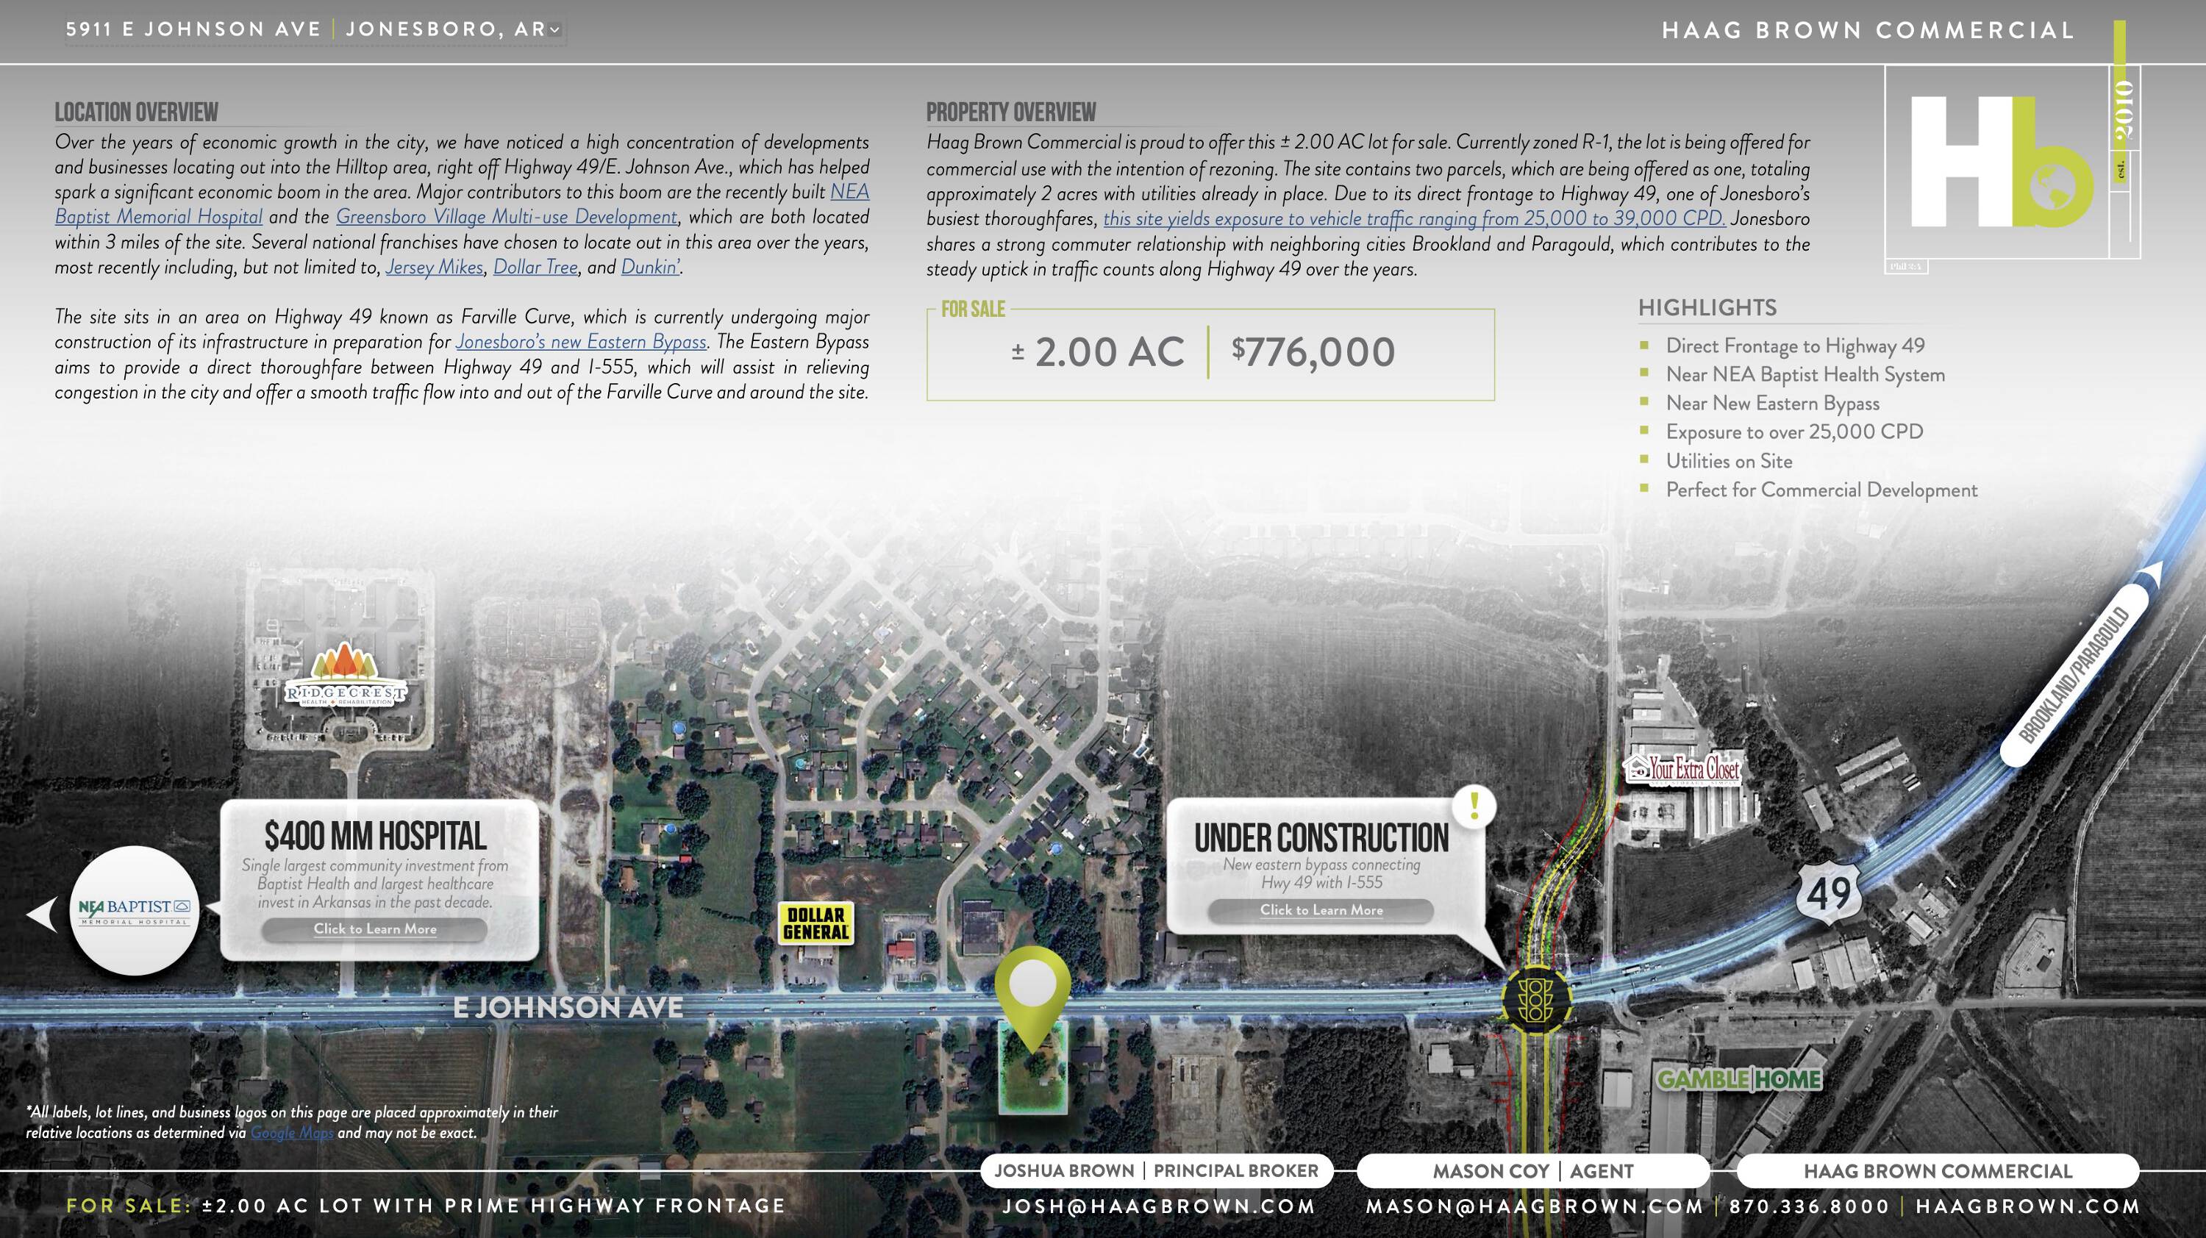The height and width of the screenshot is (1238, 2206).
Task: Follow the Jonesboro's new Eastern Bypass link
Action: point(581,343)
